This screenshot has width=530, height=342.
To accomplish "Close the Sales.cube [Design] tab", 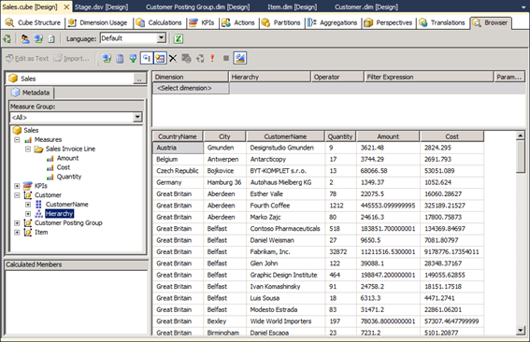I will [x=67, y=7].
